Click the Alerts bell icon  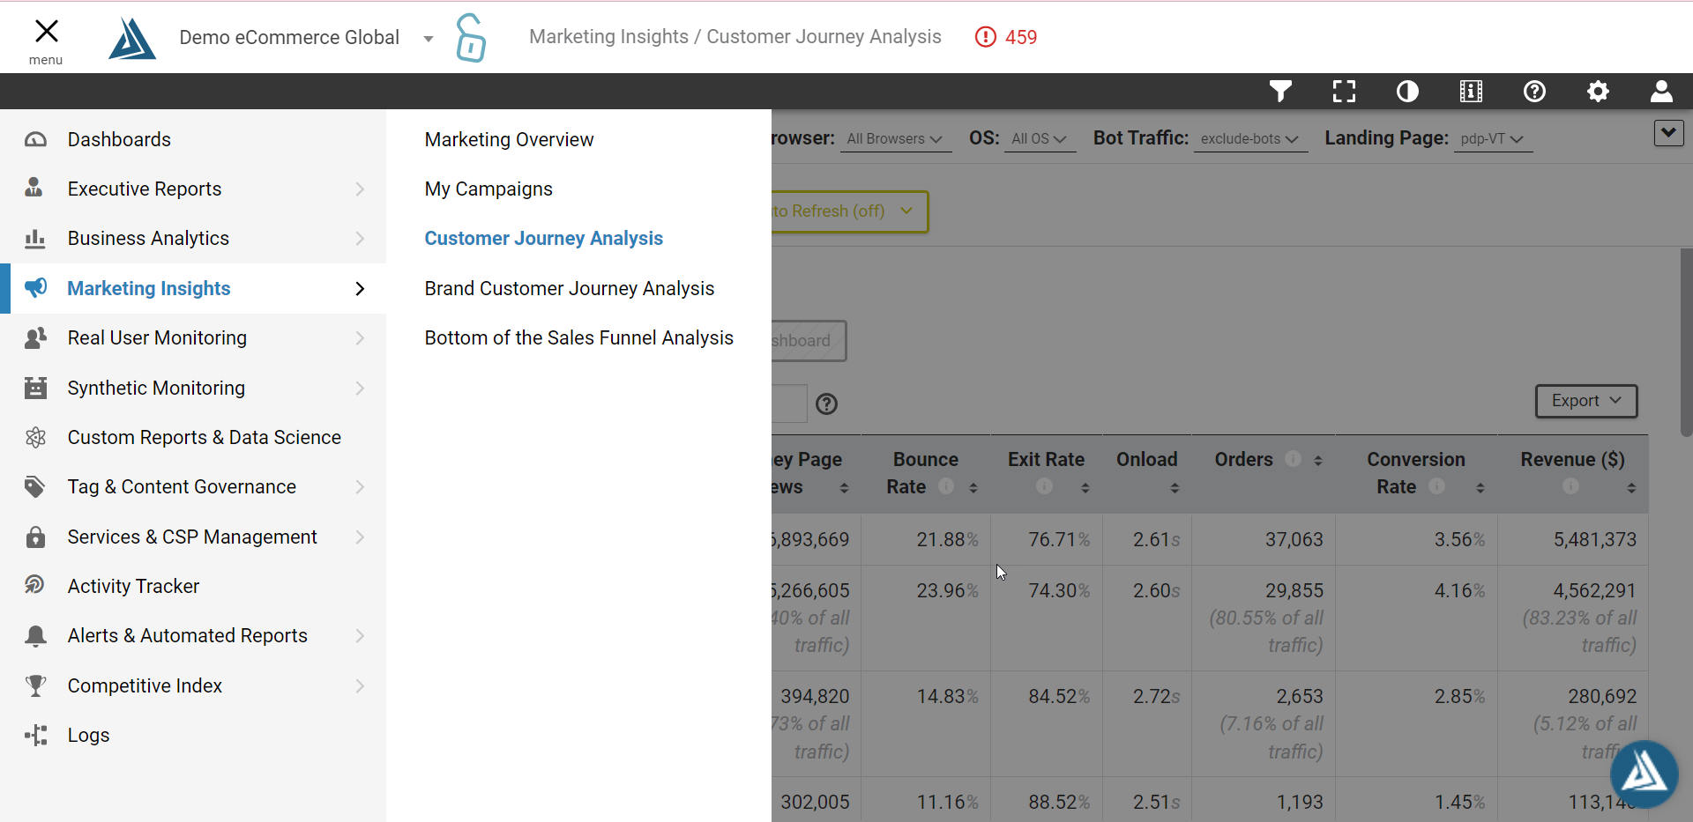click(x=35, y=635)
